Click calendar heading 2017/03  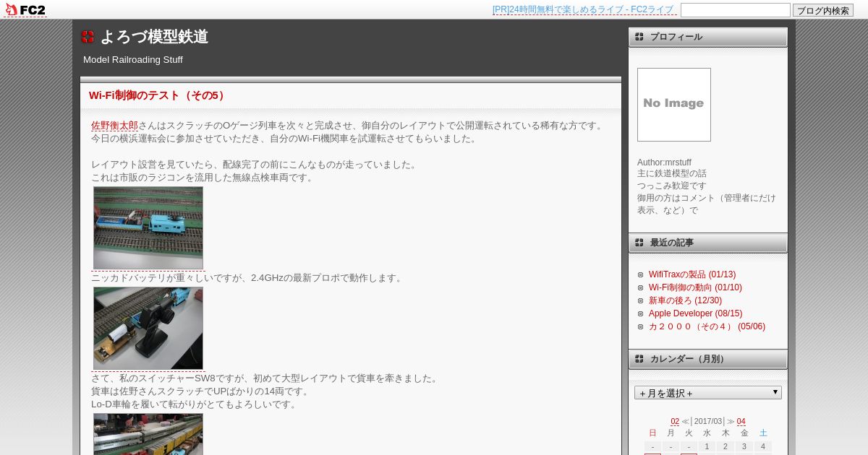pos(708,422)
